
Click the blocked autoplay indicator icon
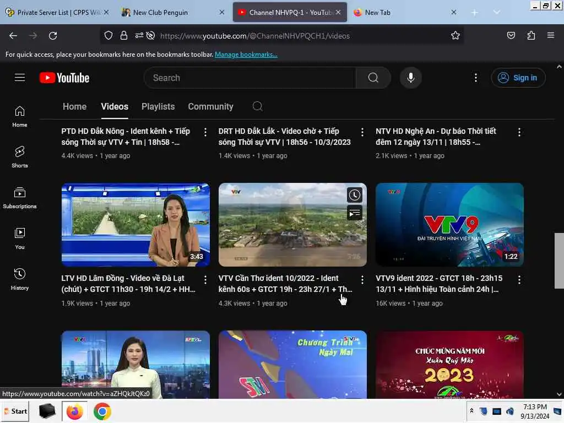(x=151, y=35)
